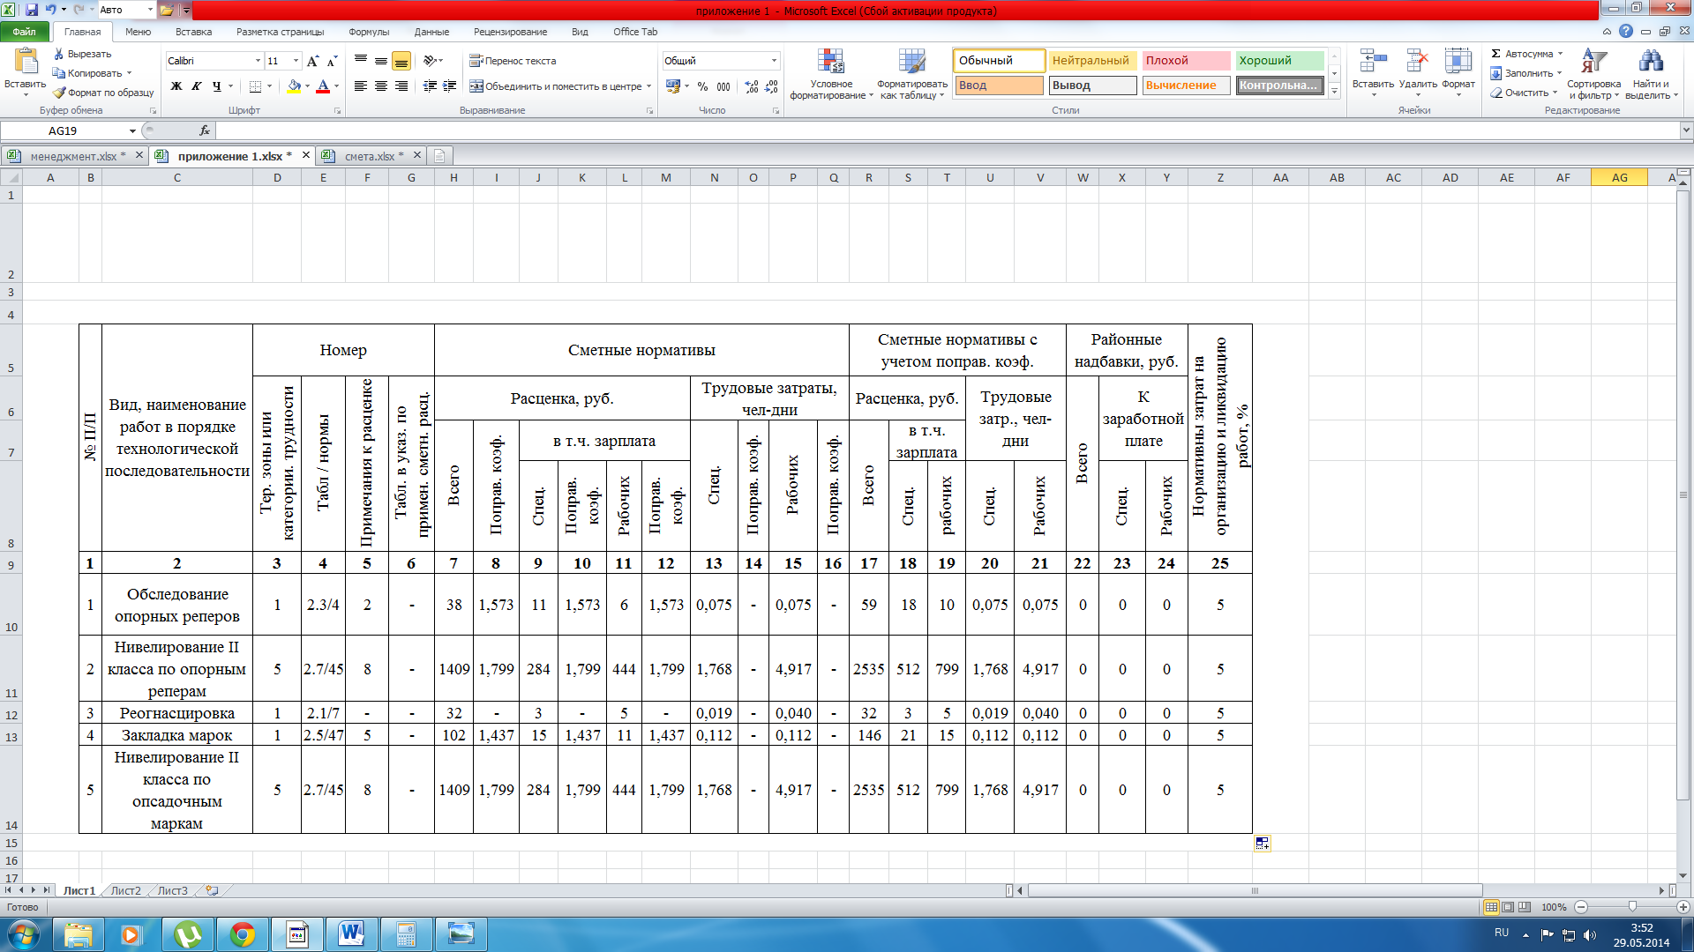Image resolution: width=1694 pixels, height=952 pixels.
Task: Toggle italic (К) formatting
Action: pyautogui.click(x=196, y=86)
